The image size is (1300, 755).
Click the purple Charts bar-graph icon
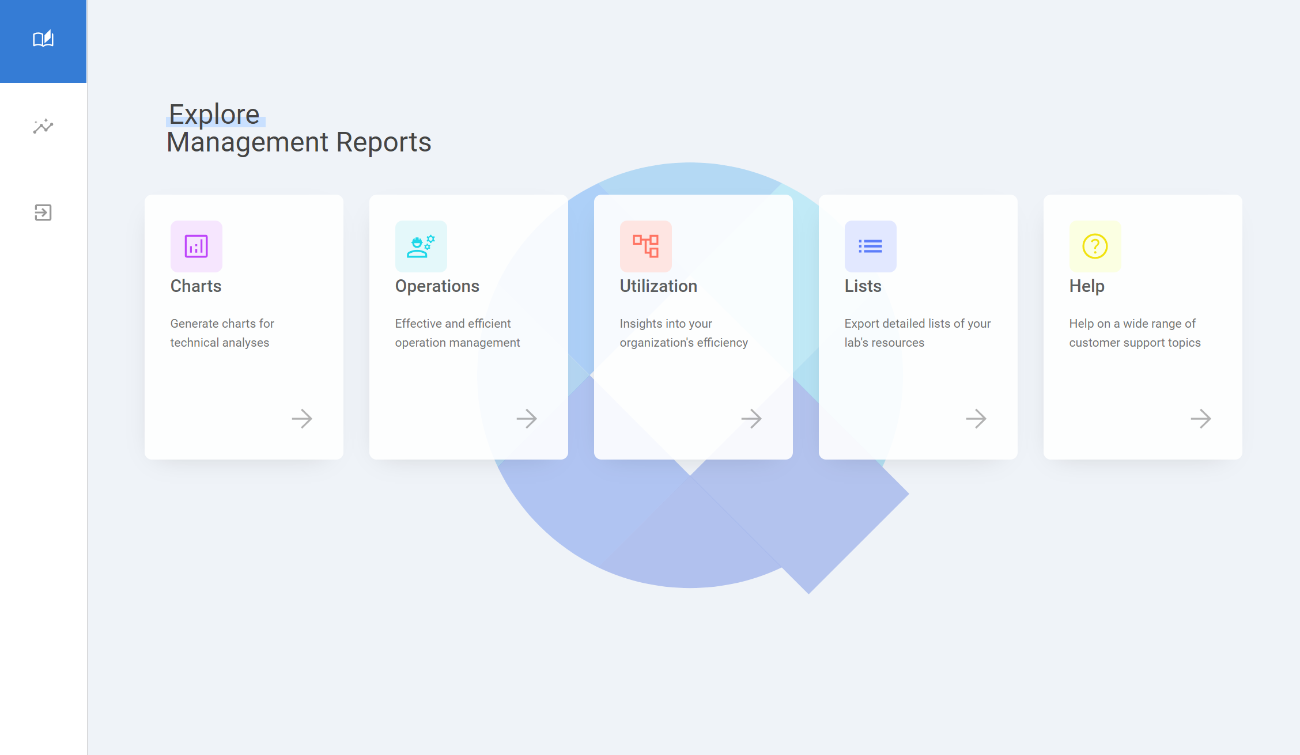[196, 246]
